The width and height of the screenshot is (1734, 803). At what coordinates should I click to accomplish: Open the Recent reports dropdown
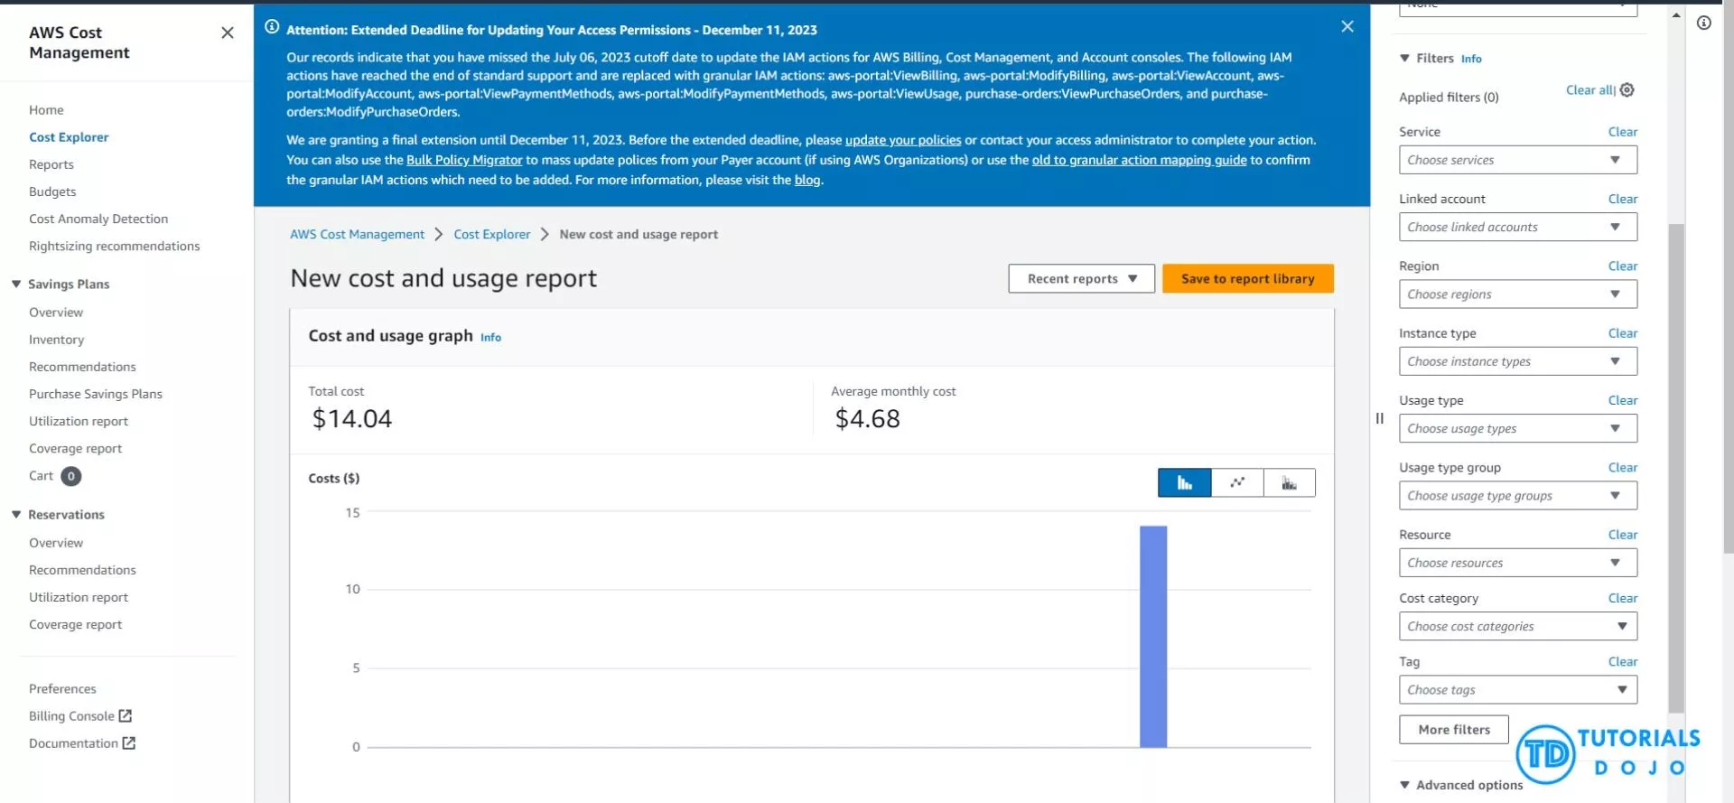point(1081,279)
